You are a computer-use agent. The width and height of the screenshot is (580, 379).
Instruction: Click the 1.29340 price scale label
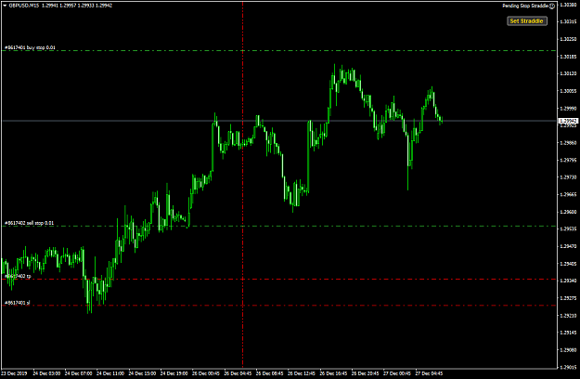pos(568,281)
